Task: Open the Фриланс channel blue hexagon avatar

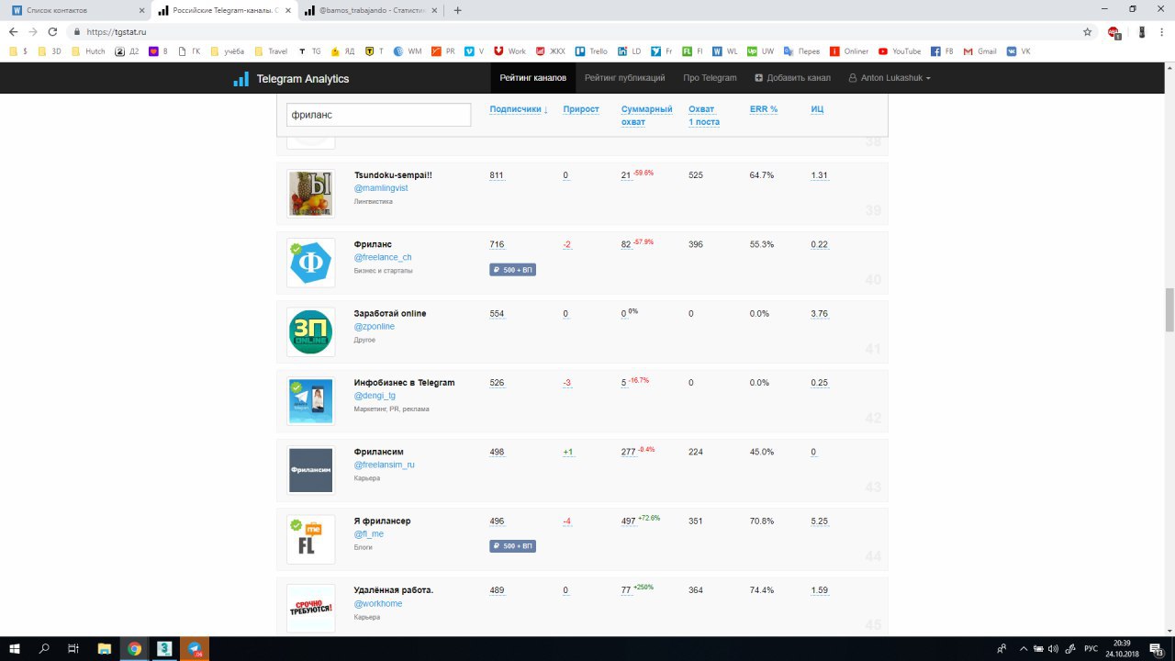Action: point(310,263)
